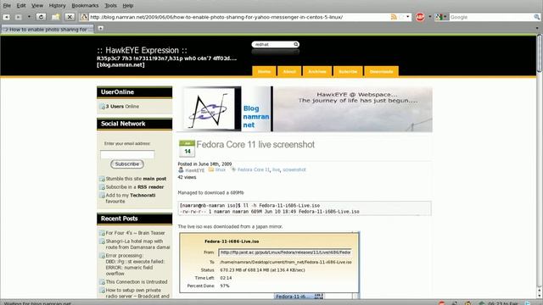Click the sidebar Subscribe button
The height and width of the screenshot is (305, 543).
[x=127, y=164]
